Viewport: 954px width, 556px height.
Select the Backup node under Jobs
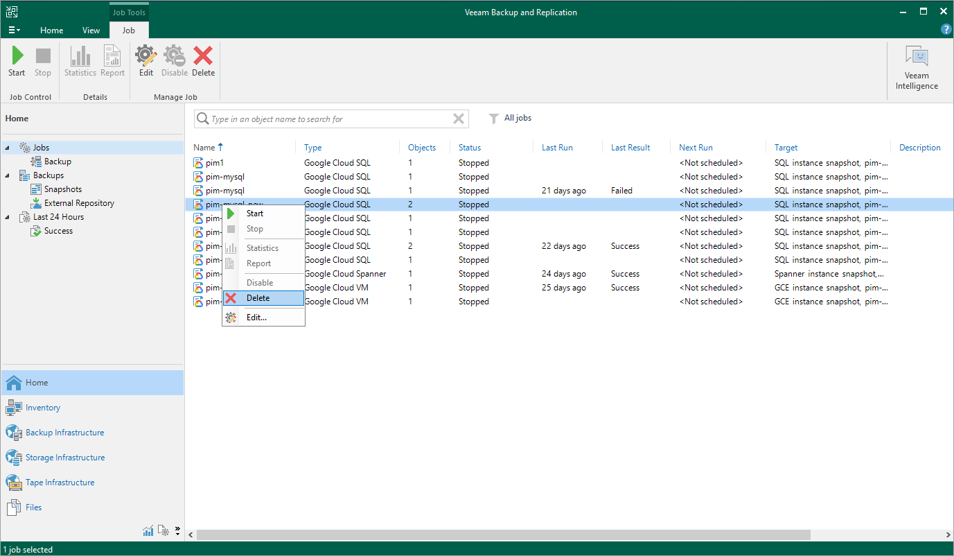click(x=58, y=162)
